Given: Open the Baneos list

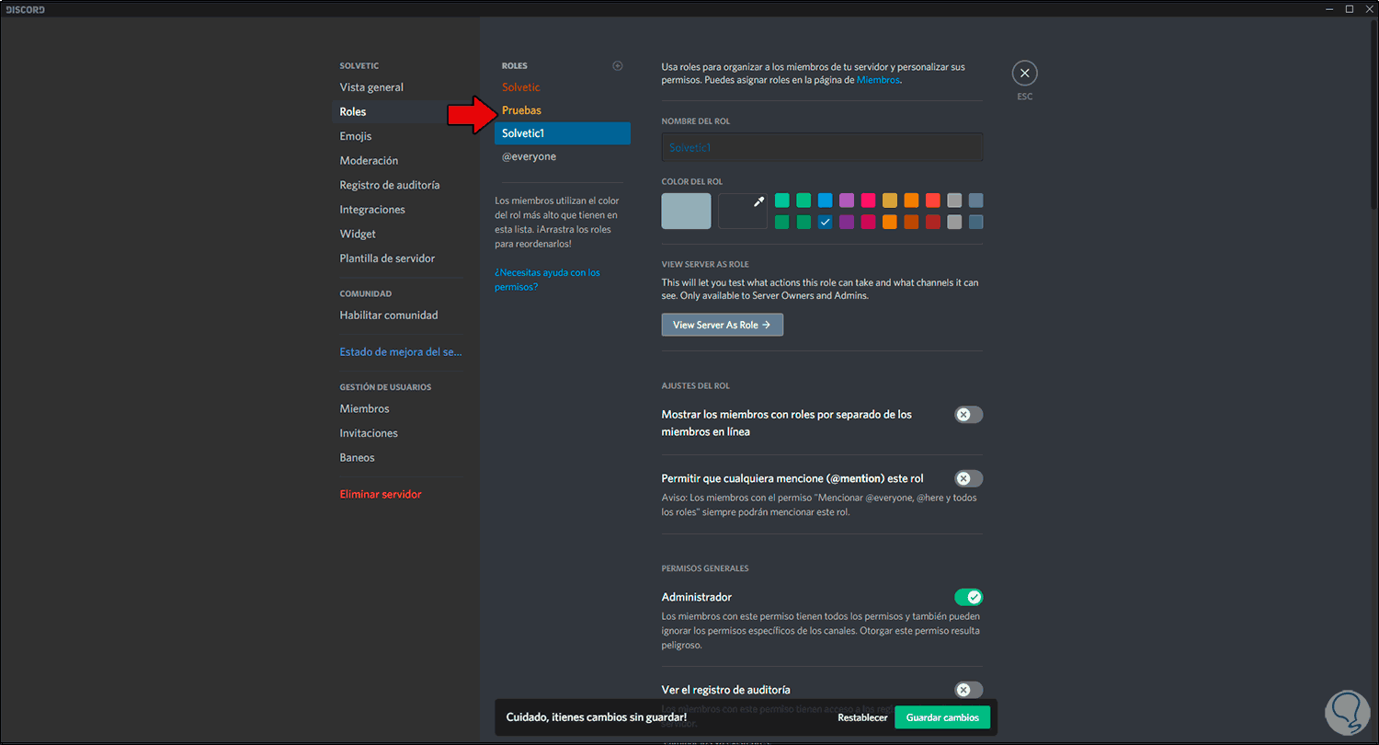Looking at the screenshot, I should tap(357, 458).
